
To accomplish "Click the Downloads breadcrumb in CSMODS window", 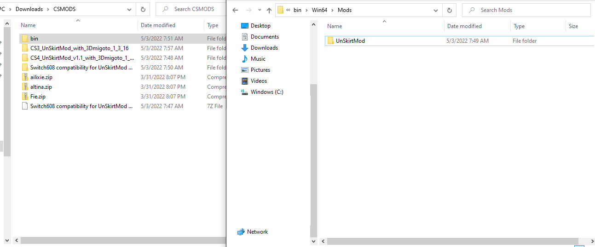I will tap(29, 9).
